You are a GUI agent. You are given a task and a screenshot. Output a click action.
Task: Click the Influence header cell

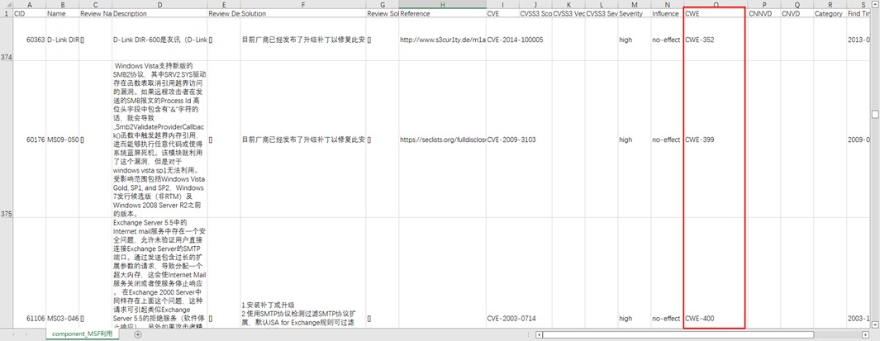click(668, 13)
